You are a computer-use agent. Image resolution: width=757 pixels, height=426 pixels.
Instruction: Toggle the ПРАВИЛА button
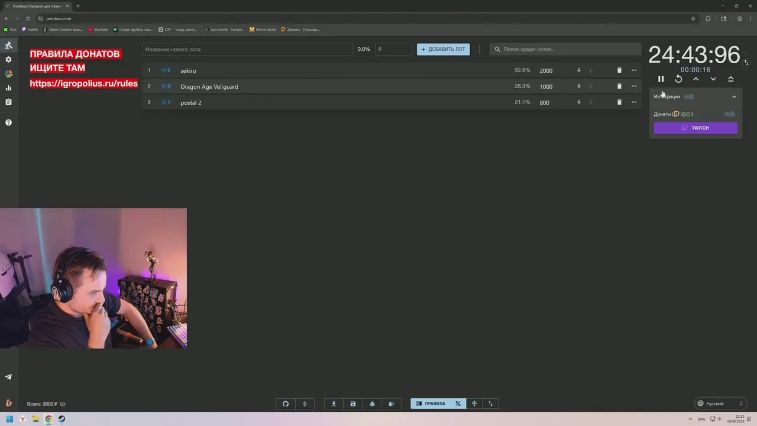[431, 404]
